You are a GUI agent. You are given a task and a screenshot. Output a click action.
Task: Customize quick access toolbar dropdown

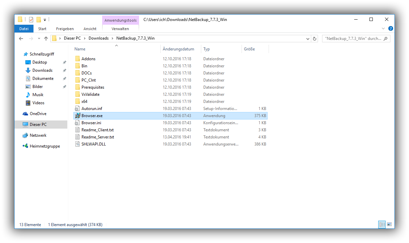pos(45,20)
